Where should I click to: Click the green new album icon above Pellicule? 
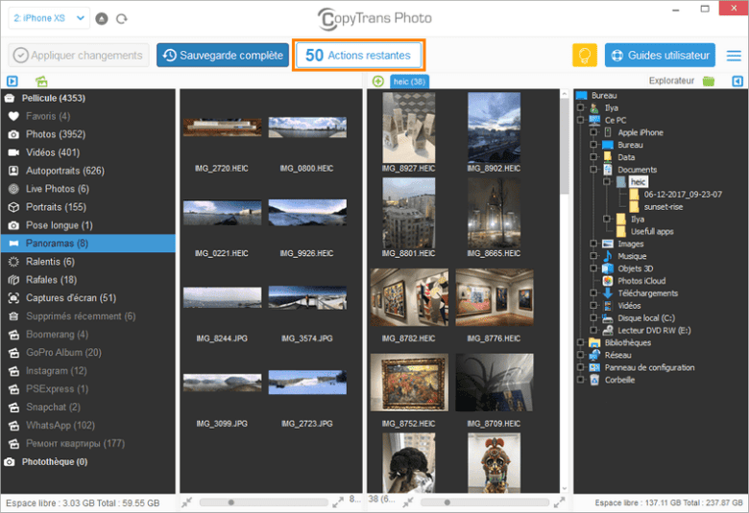point(41,82)
